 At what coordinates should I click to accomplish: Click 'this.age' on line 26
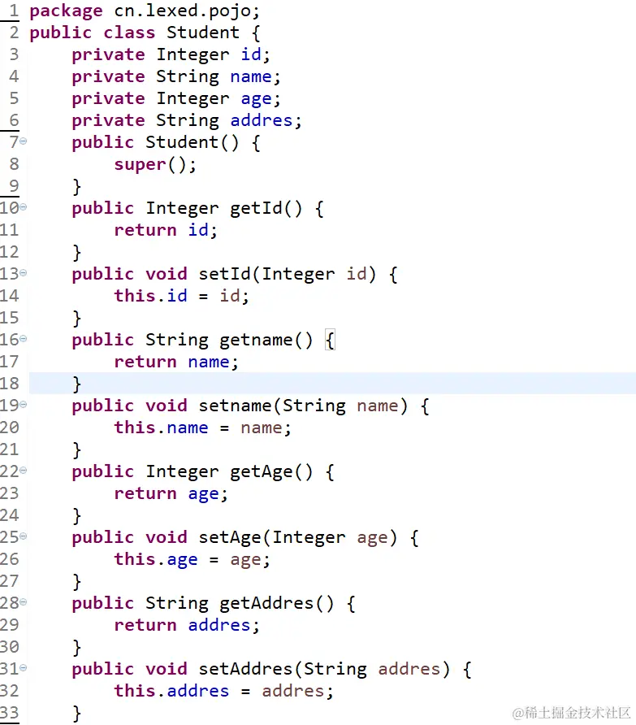[x=156, y=560]
